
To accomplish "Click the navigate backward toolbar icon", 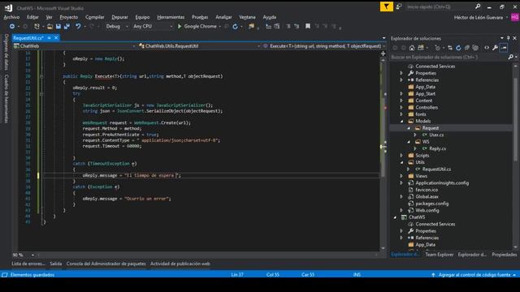I will pos(12,26).
